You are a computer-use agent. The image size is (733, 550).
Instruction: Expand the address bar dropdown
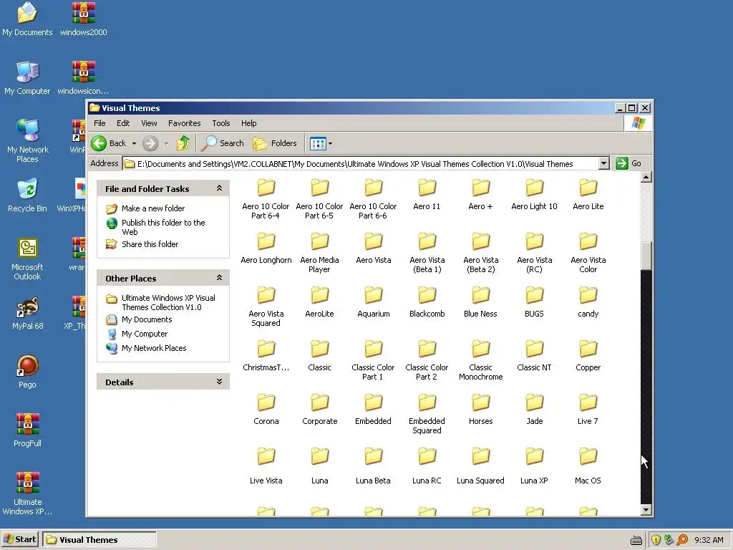point(604,163)
